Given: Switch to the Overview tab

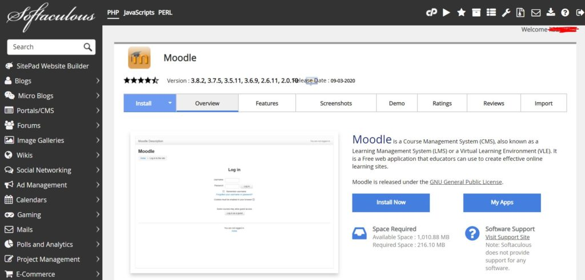Looking at the screenshot, I should tap(207, 103).
